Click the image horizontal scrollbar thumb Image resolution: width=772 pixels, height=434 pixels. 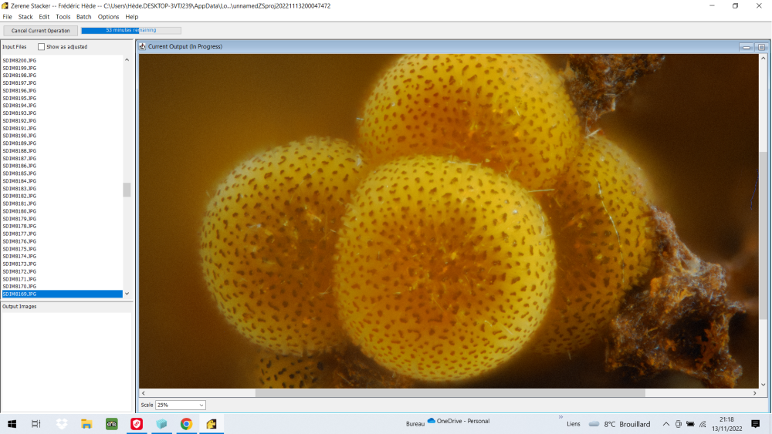point(449,393)
